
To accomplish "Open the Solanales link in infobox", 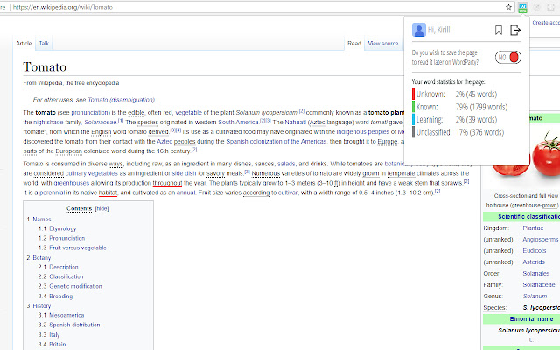I will click(536, 274).
